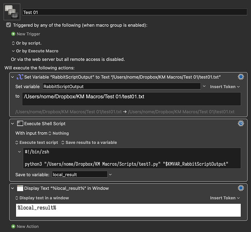Click the macro name field 'Test 01'
251x232 pixels.
coord(135,12)
